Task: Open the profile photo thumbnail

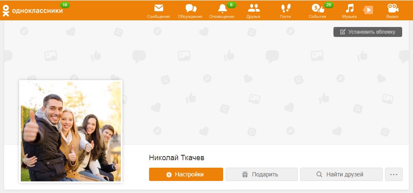Action: (x=71, y=131)
